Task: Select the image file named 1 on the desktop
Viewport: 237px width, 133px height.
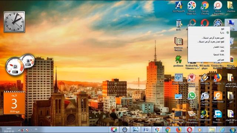Action: [x=178, y=98]
